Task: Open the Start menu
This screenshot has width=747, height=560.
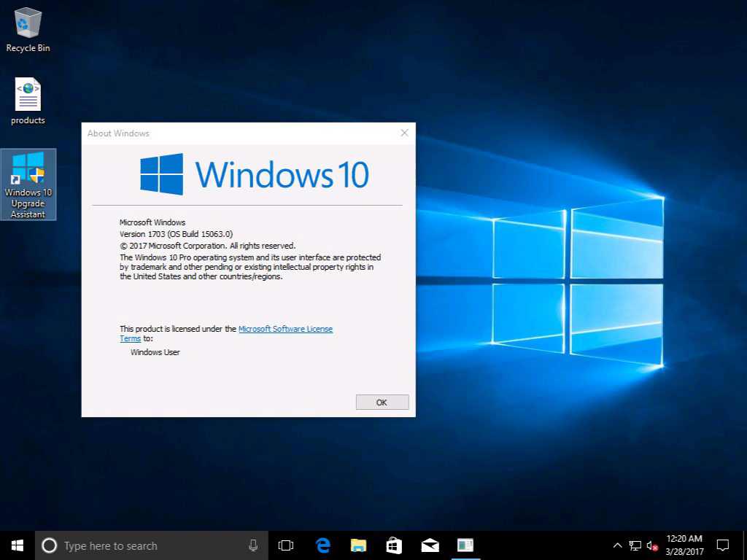Action: tap(18, 545)
